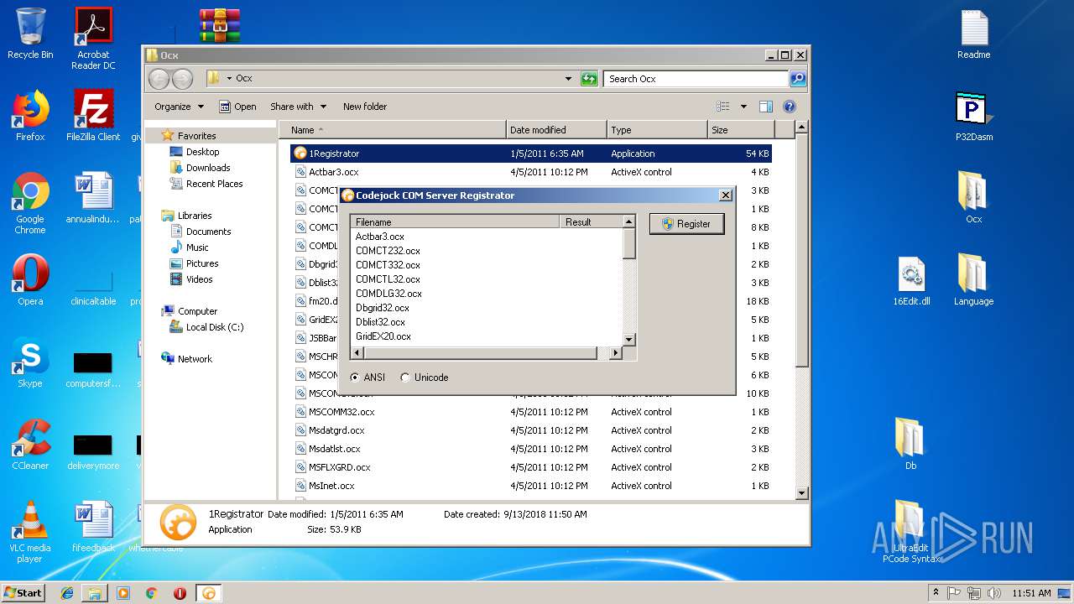Click right arrow of Registrator horizontal scrollbar
The image size is (1074, 604).
click(x=615, y=353)
